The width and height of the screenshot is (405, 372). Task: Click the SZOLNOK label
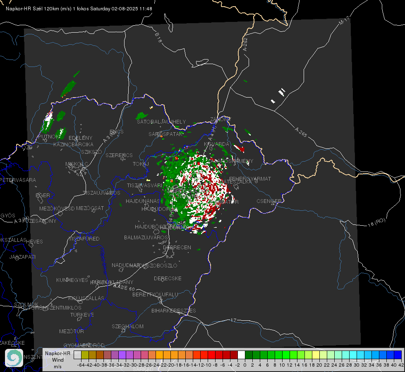coord(26,305)
